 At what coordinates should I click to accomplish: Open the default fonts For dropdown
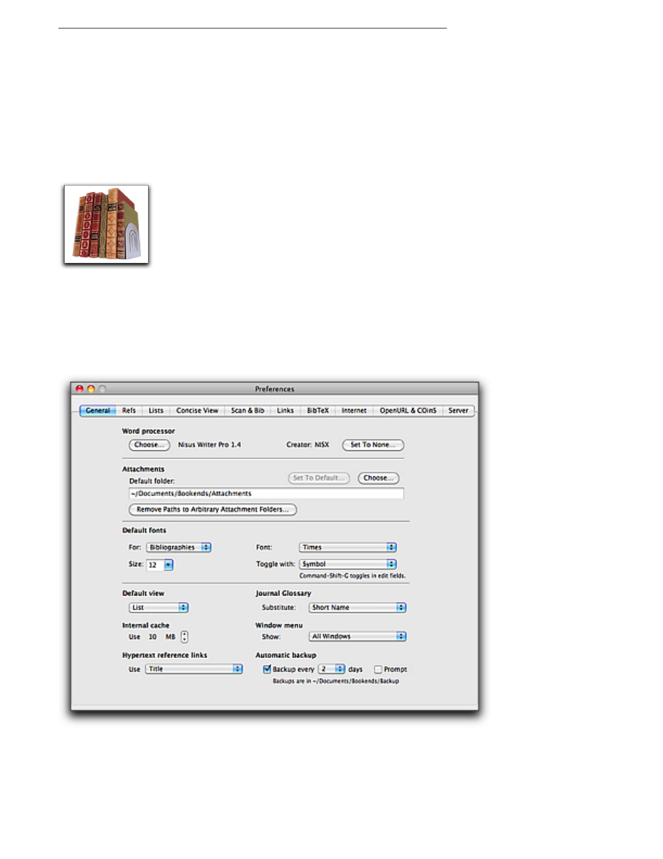click(179, 547)
